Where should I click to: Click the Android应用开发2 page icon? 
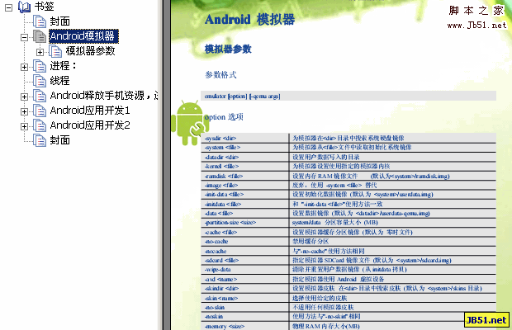(40, 125)
